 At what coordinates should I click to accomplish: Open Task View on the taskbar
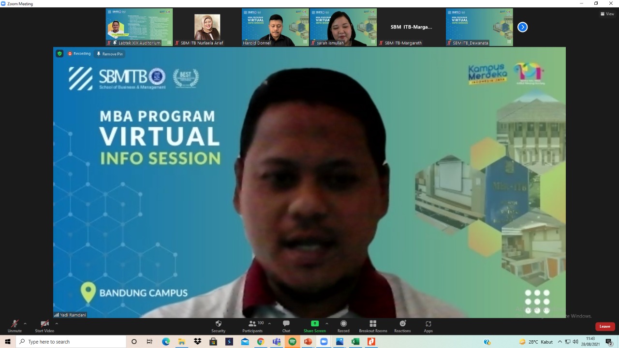pos(149,342)
